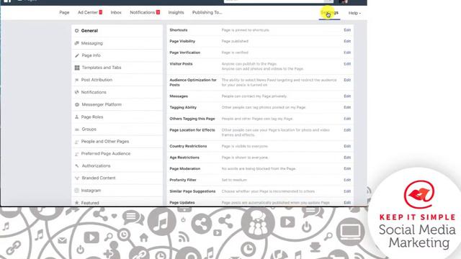Image resolution: width=461 pixels, height=259 pixels.
Task: Edit the Age Restrictions setting
Action: 347,158
